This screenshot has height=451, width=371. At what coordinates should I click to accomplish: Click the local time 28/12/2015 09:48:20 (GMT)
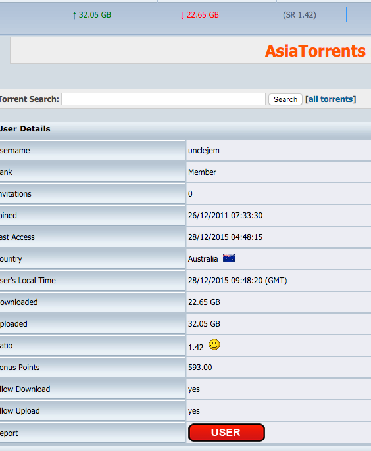tap(237, 281)
